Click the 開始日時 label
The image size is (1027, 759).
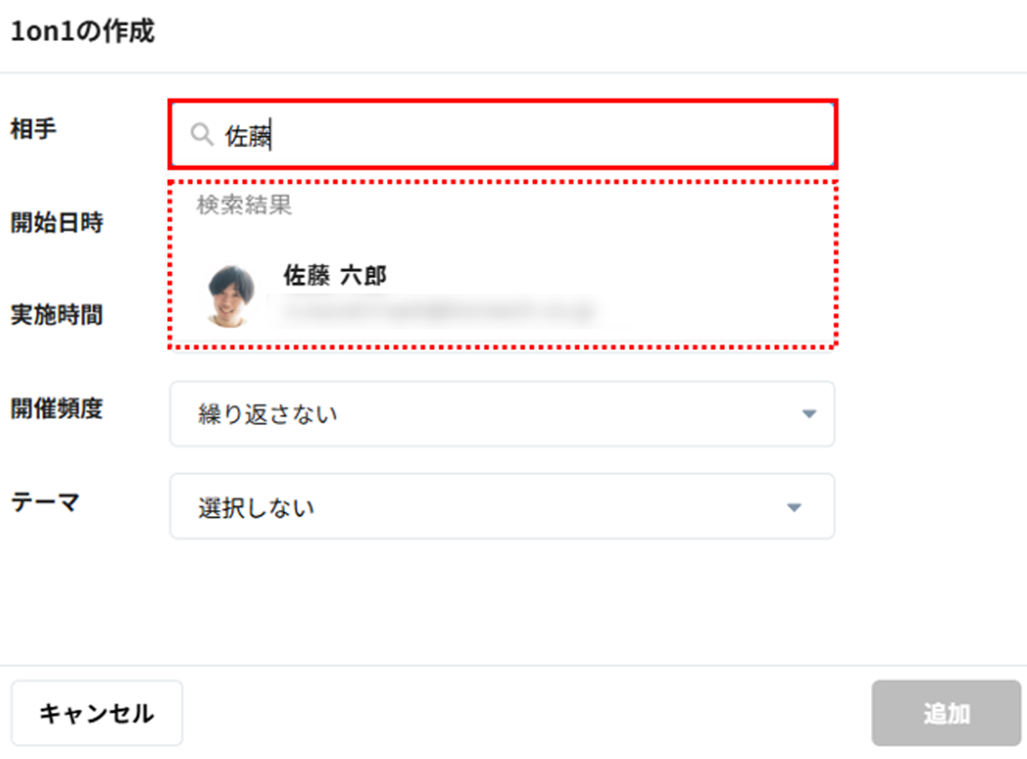tap(57, 222)
